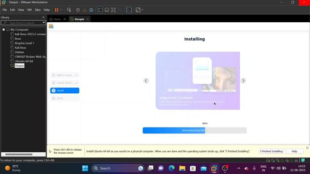Select the Kioptrix Level 1 VM
The image size is (310, 174).
click(x=24, y=43)
